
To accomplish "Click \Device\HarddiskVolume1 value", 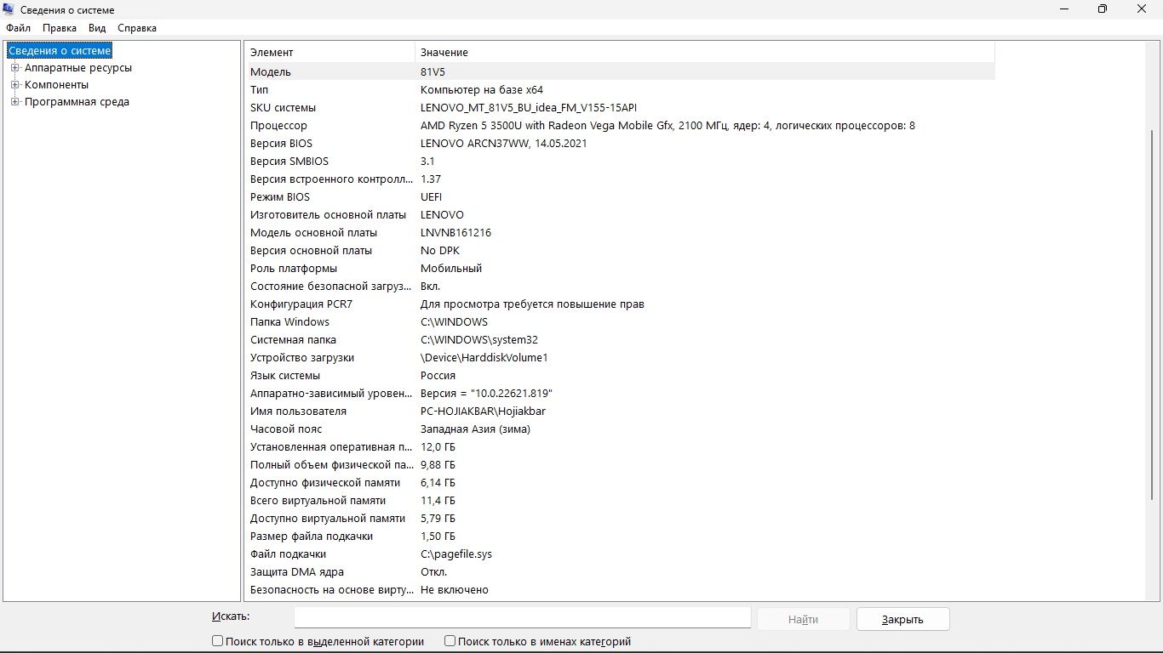I will [x=484, y=358].
